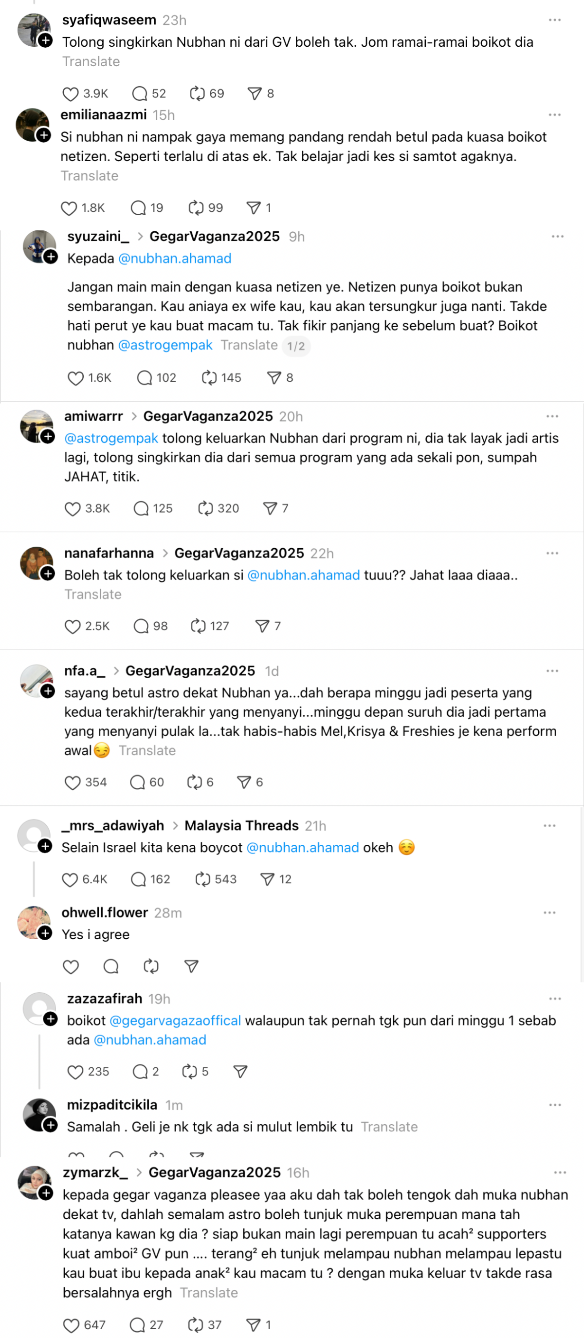
Task: Follow syafiqwaseem via avatar plus badge
Action: (x=46, y=40)
